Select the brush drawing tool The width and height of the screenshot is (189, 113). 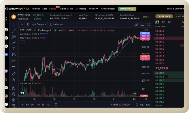click(x=14, y=43)
